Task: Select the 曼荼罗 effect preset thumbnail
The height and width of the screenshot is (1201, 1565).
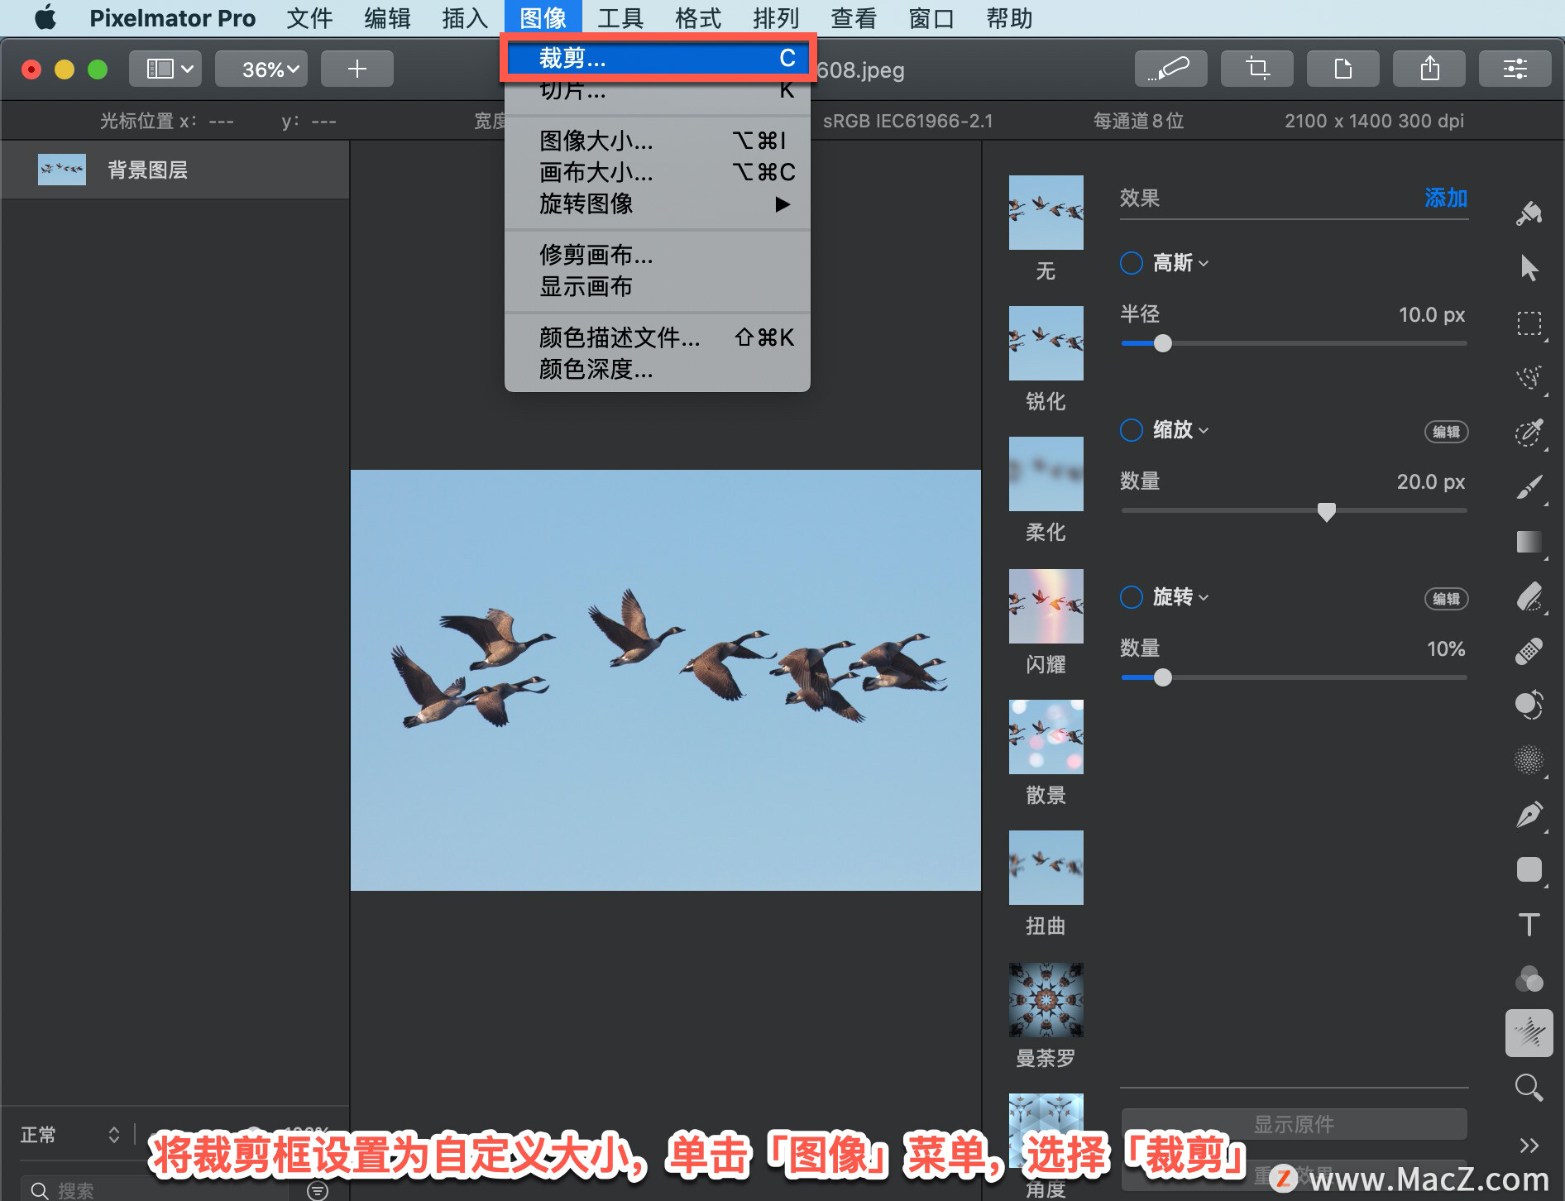Action: coord(1046,1000)
